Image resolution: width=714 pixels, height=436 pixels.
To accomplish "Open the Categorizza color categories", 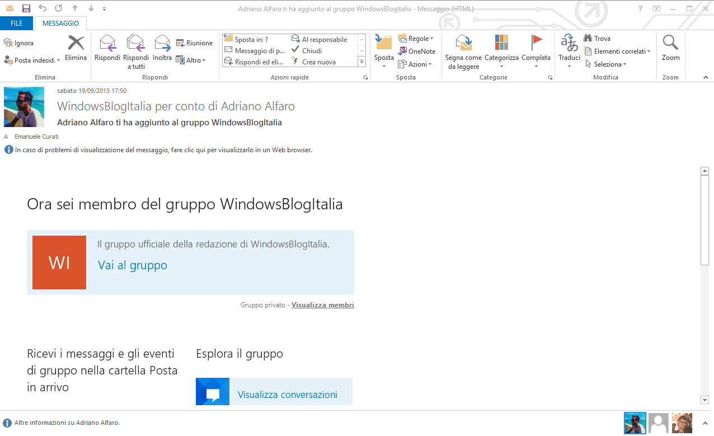I will point(501,52).
